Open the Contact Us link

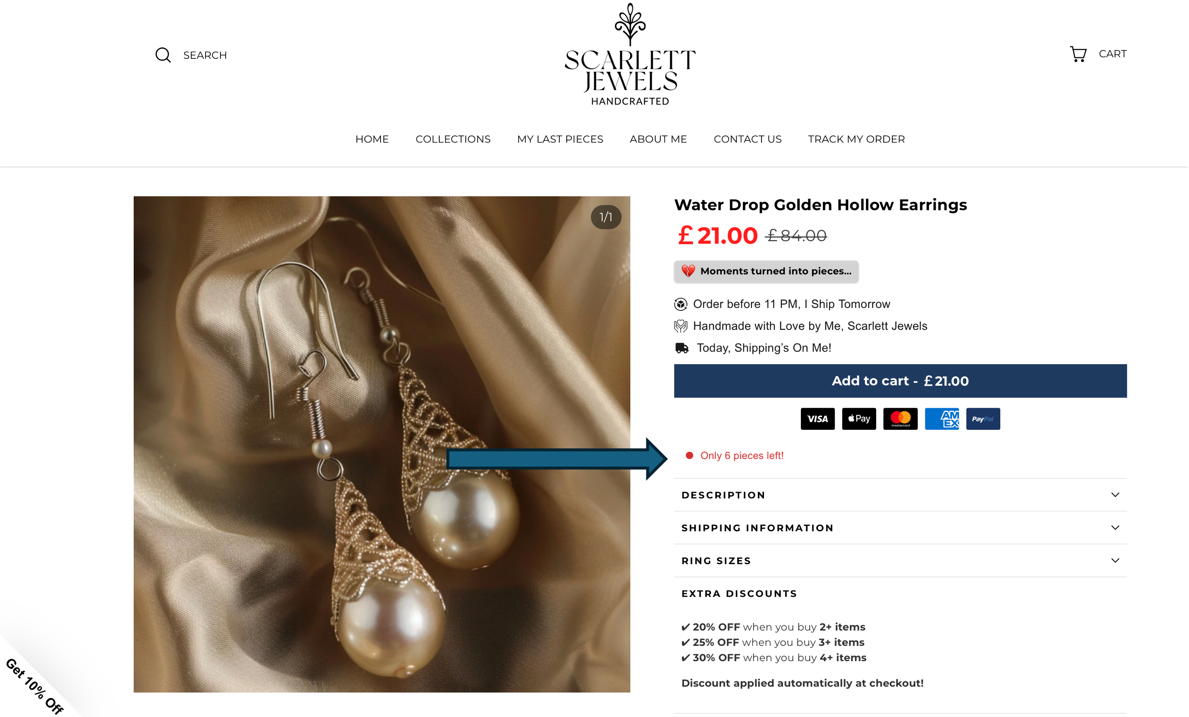(x=748, y=139)
